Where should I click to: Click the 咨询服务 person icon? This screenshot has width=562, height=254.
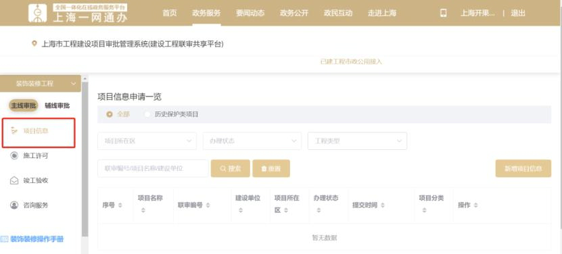point(14,205)
